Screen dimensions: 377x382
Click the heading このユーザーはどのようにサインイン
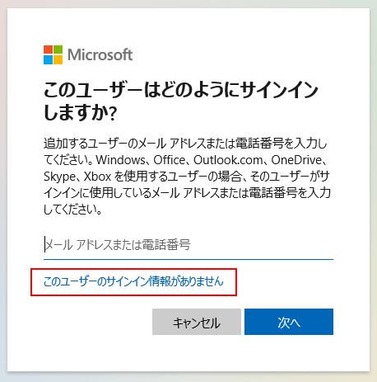(x=181, y=90)
